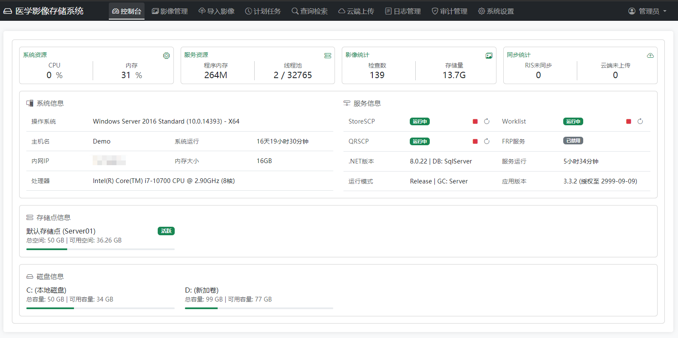Click the 云端未上传 count value
Screen dimensions: 678x338
pyautogui.click(x=615, y=75)
